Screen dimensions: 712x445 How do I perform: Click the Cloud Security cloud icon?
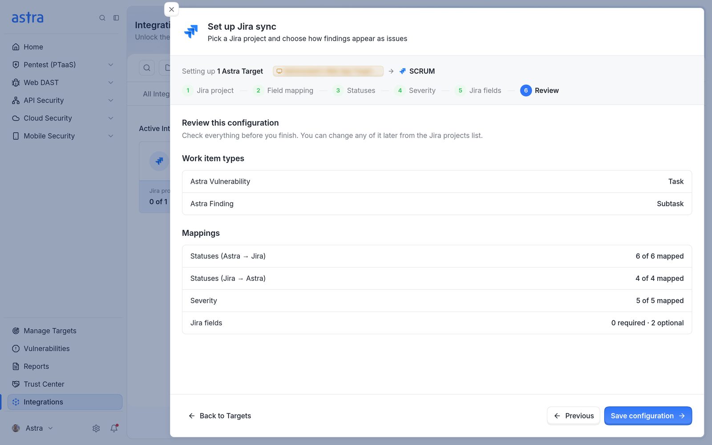point(16,118)
